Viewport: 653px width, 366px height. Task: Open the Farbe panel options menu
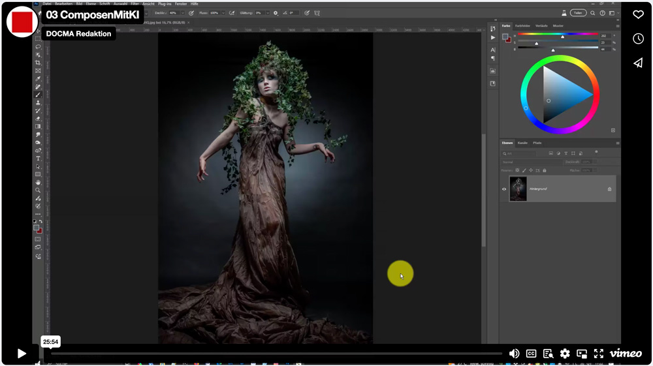tap(617, 25)
